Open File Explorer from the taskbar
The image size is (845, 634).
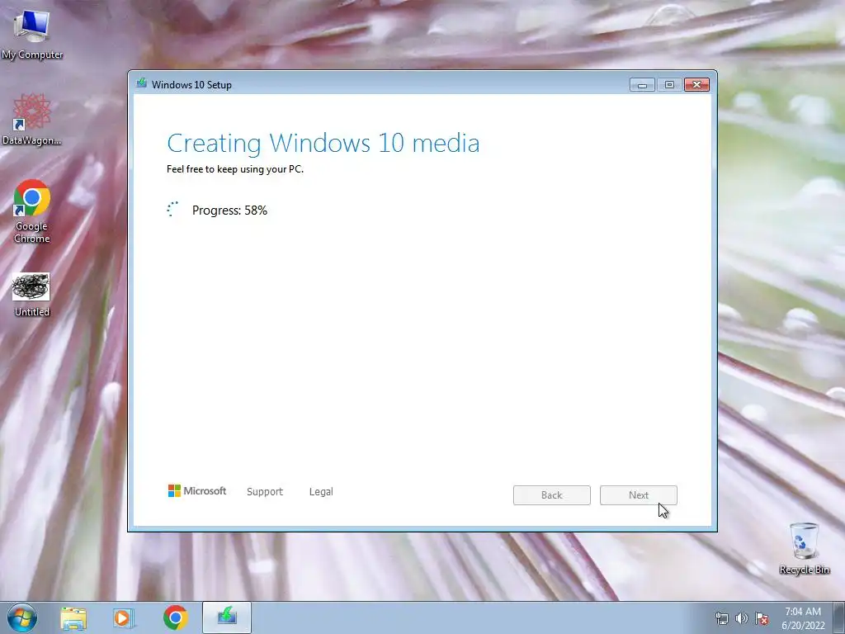point(73,617)
